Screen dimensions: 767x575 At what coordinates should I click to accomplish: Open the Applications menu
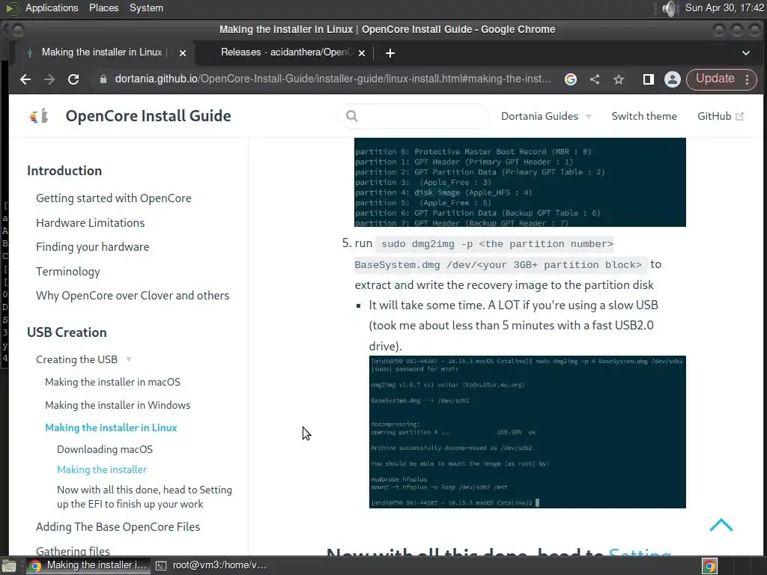point(52,8)
